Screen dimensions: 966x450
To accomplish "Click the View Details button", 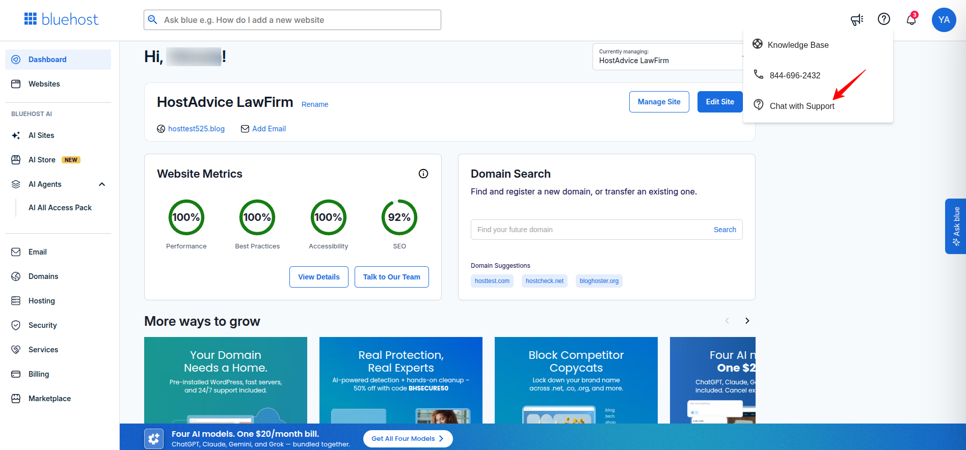I will 319,277.
